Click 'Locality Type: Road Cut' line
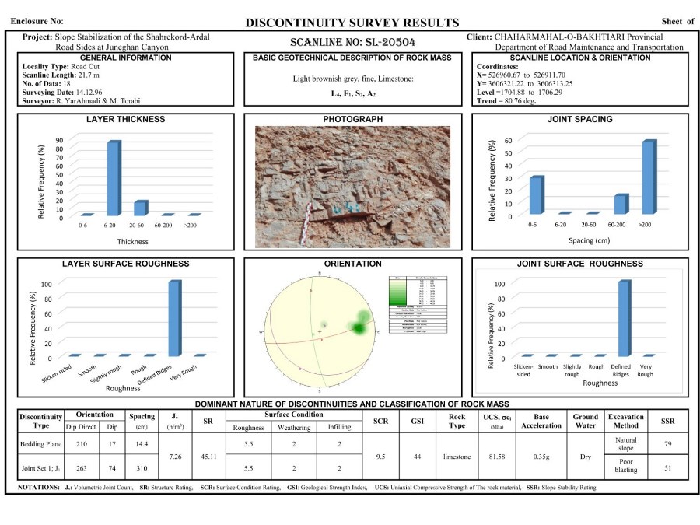Viewport: 700px width, 525px height. [x=61, y=67]
